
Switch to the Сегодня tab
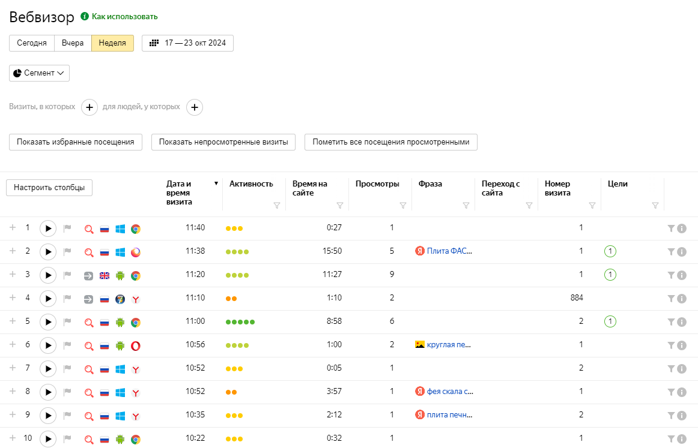[31, 43]
